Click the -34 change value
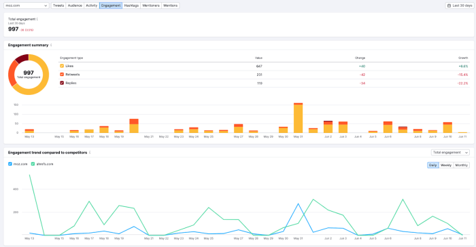 pyautogui.click(x=362, y=83)
